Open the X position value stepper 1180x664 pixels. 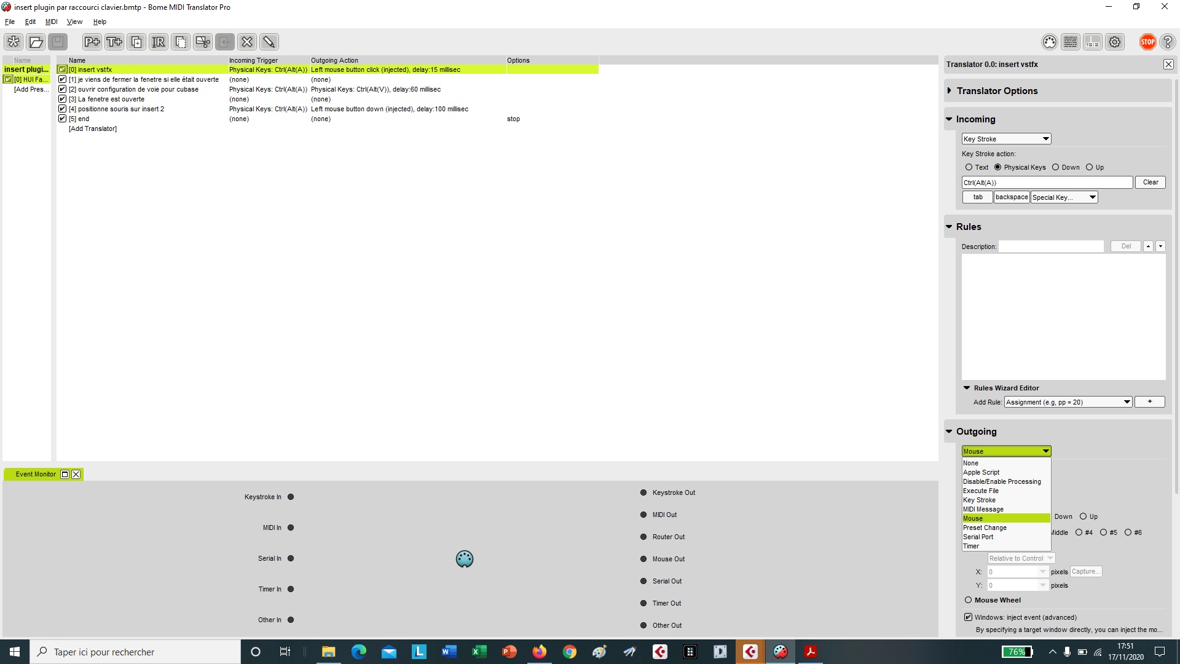pos(1042,572)
